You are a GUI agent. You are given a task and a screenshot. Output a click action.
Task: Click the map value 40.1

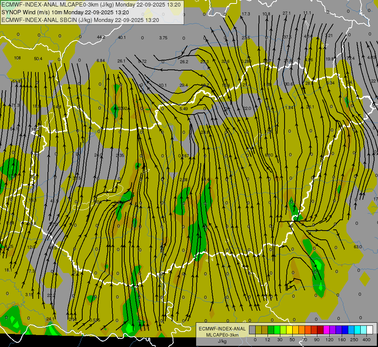(x=122, y=37)
